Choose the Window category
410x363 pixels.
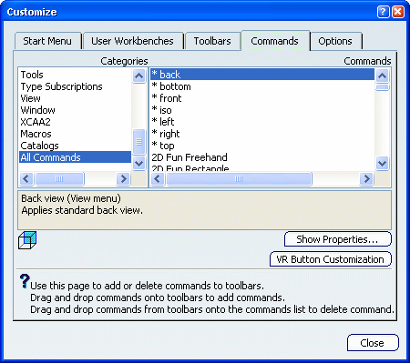75,110
